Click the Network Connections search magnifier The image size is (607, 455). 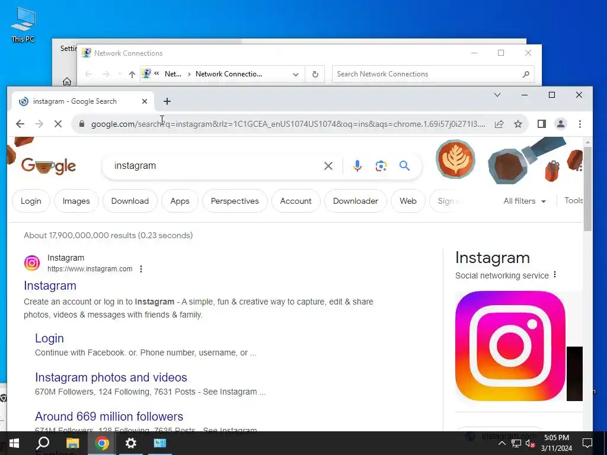(526, 74)
